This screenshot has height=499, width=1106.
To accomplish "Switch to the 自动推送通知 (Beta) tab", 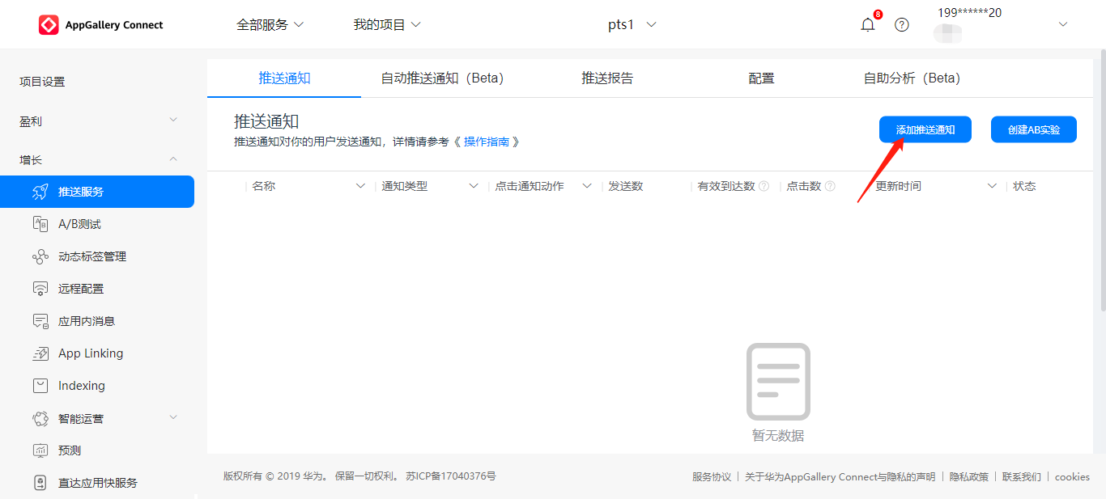I will (x=442, y=78).
